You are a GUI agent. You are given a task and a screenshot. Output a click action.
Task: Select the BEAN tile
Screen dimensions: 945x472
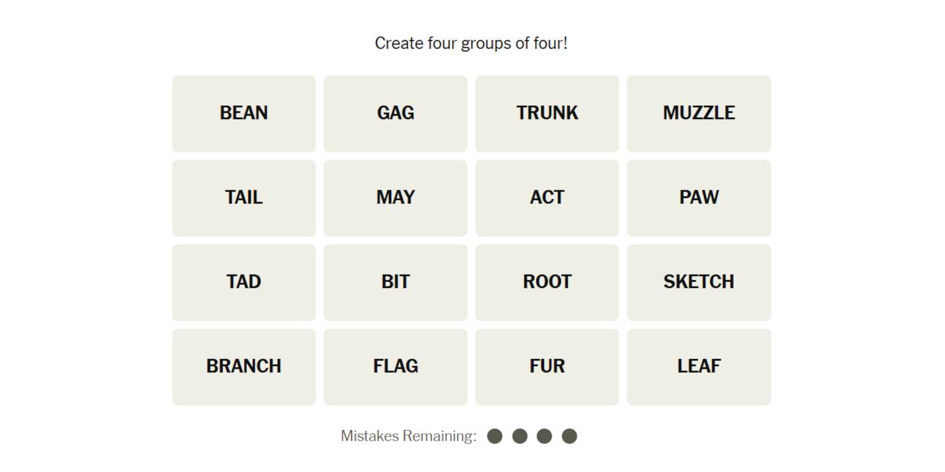(x=243, y=113)
